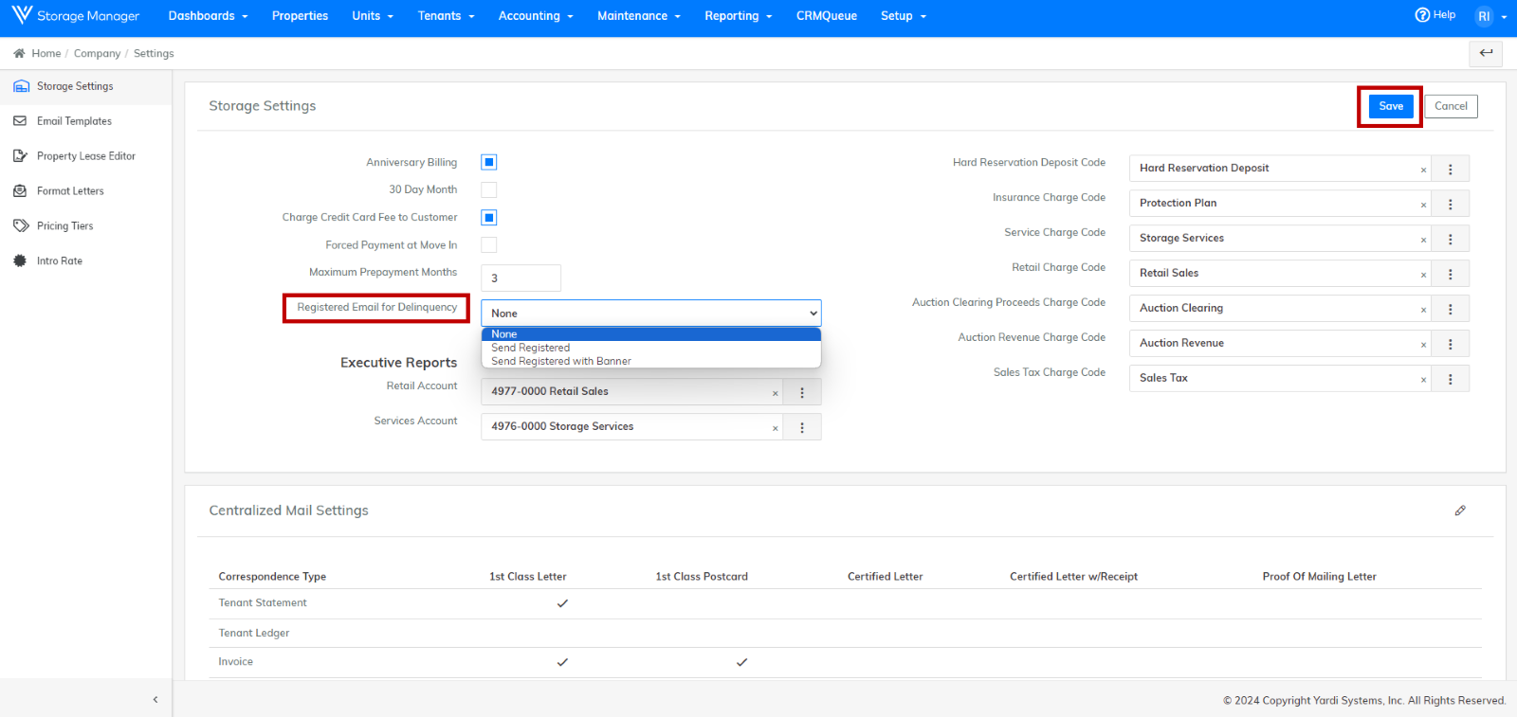Click the Storage Manager logo
Viewport: 1517px width, 717px height.
(x=76, y=16)
